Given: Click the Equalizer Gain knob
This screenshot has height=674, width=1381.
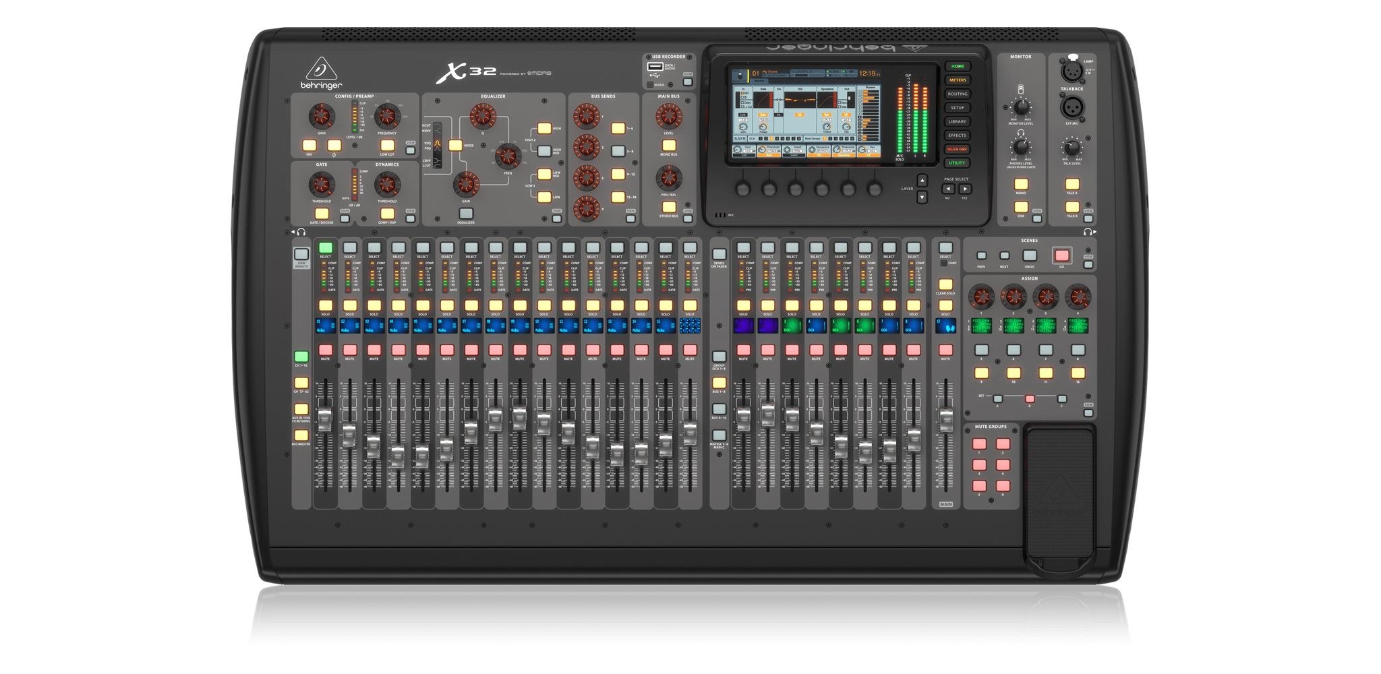Looking at the screenshot, I should [466, 185].
